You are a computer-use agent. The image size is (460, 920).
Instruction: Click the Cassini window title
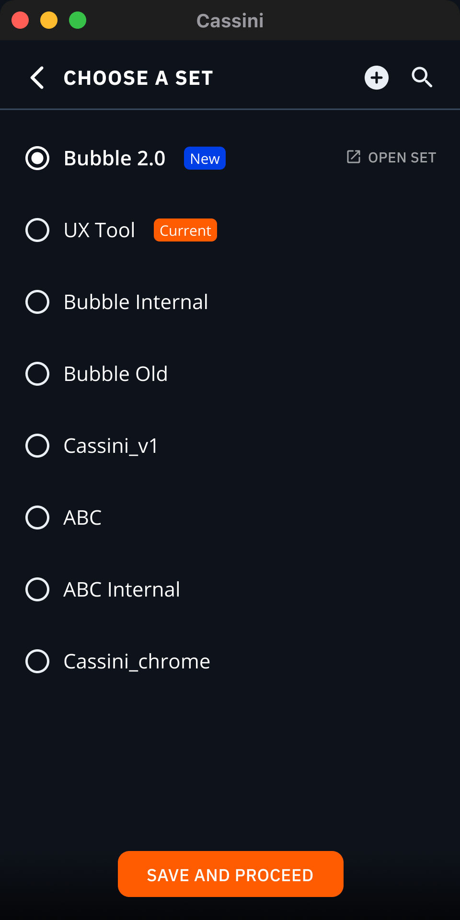pyautogui.click(x=230, y=20)
